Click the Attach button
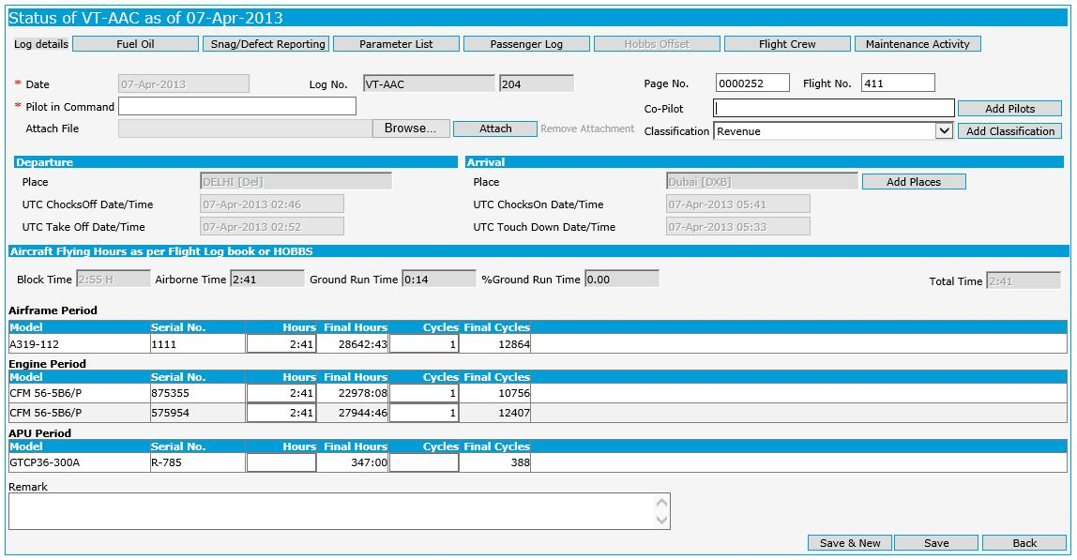Viewport: 1077px width, 560px height. 494,129
